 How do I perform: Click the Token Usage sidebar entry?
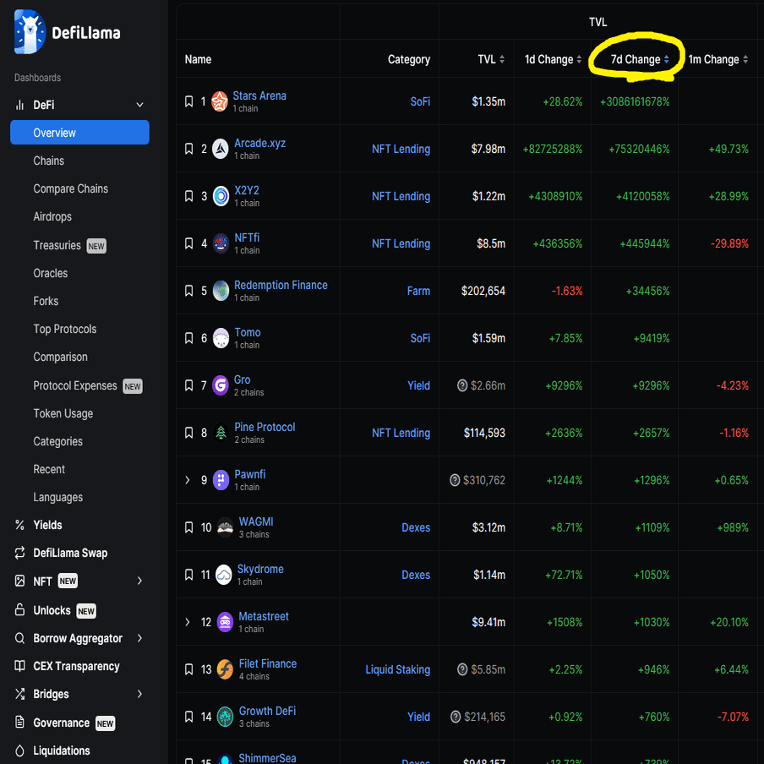tap(63, 413)
